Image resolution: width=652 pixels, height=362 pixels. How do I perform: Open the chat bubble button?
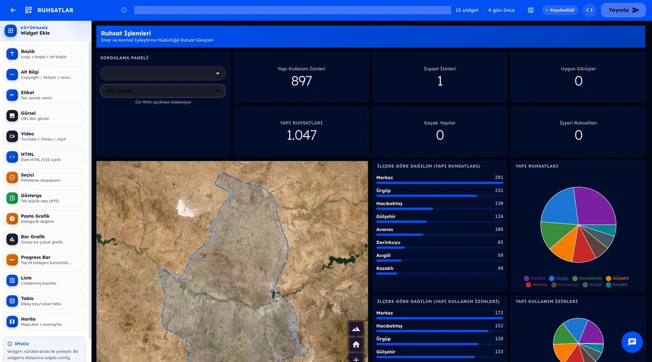click(632, 342)
